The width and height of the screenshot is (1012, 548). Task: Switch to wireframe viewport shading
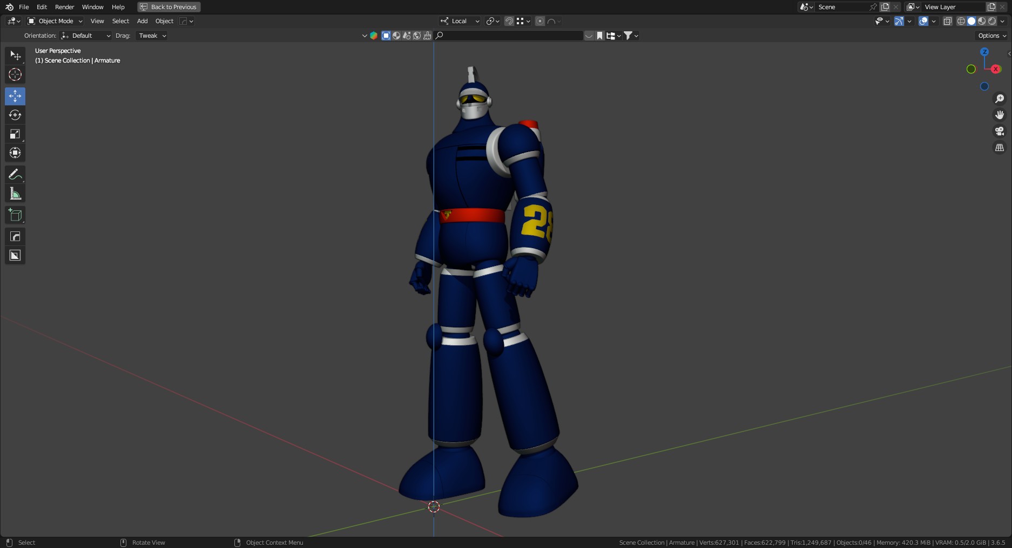point(961,21)
